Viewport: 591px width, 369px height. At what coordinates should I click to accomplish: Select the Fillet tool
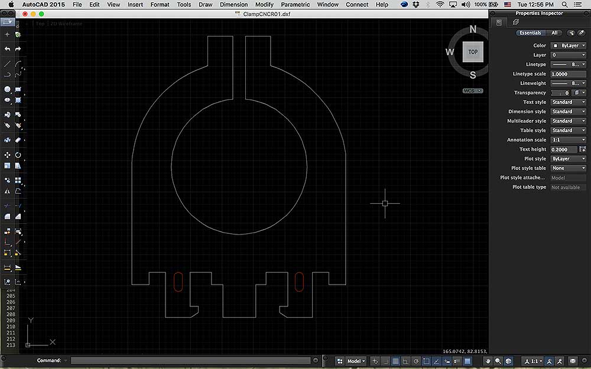[7, 217]
